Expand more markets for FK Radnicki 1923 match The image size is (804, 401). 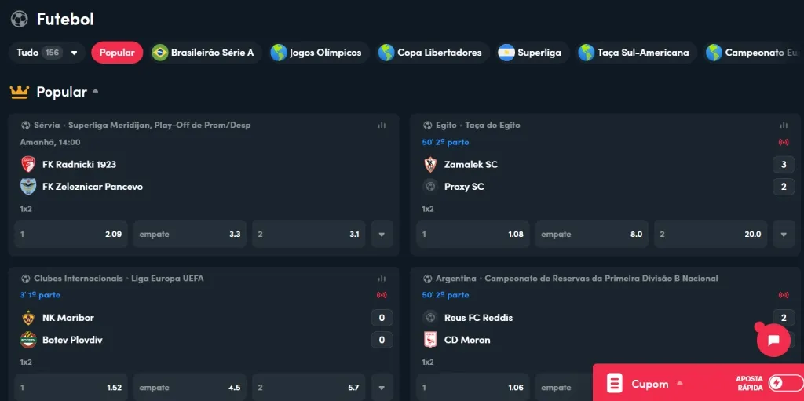coord(382,235)
